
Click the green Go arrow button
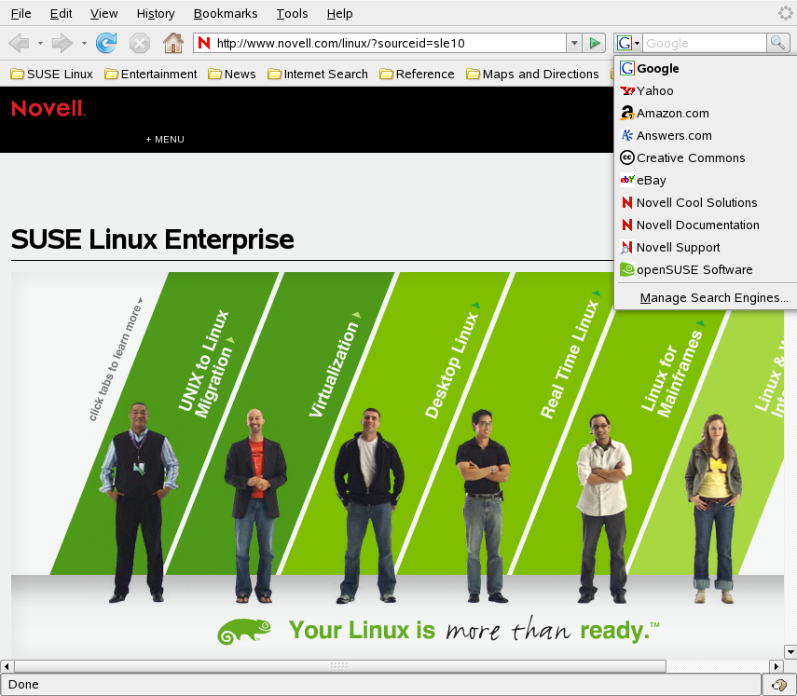pos(594,43)
